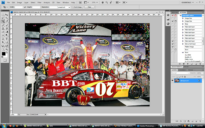The width and height of the screenshot is (205, 128).
Task: Open the Analysis menu
Action: 47,3
